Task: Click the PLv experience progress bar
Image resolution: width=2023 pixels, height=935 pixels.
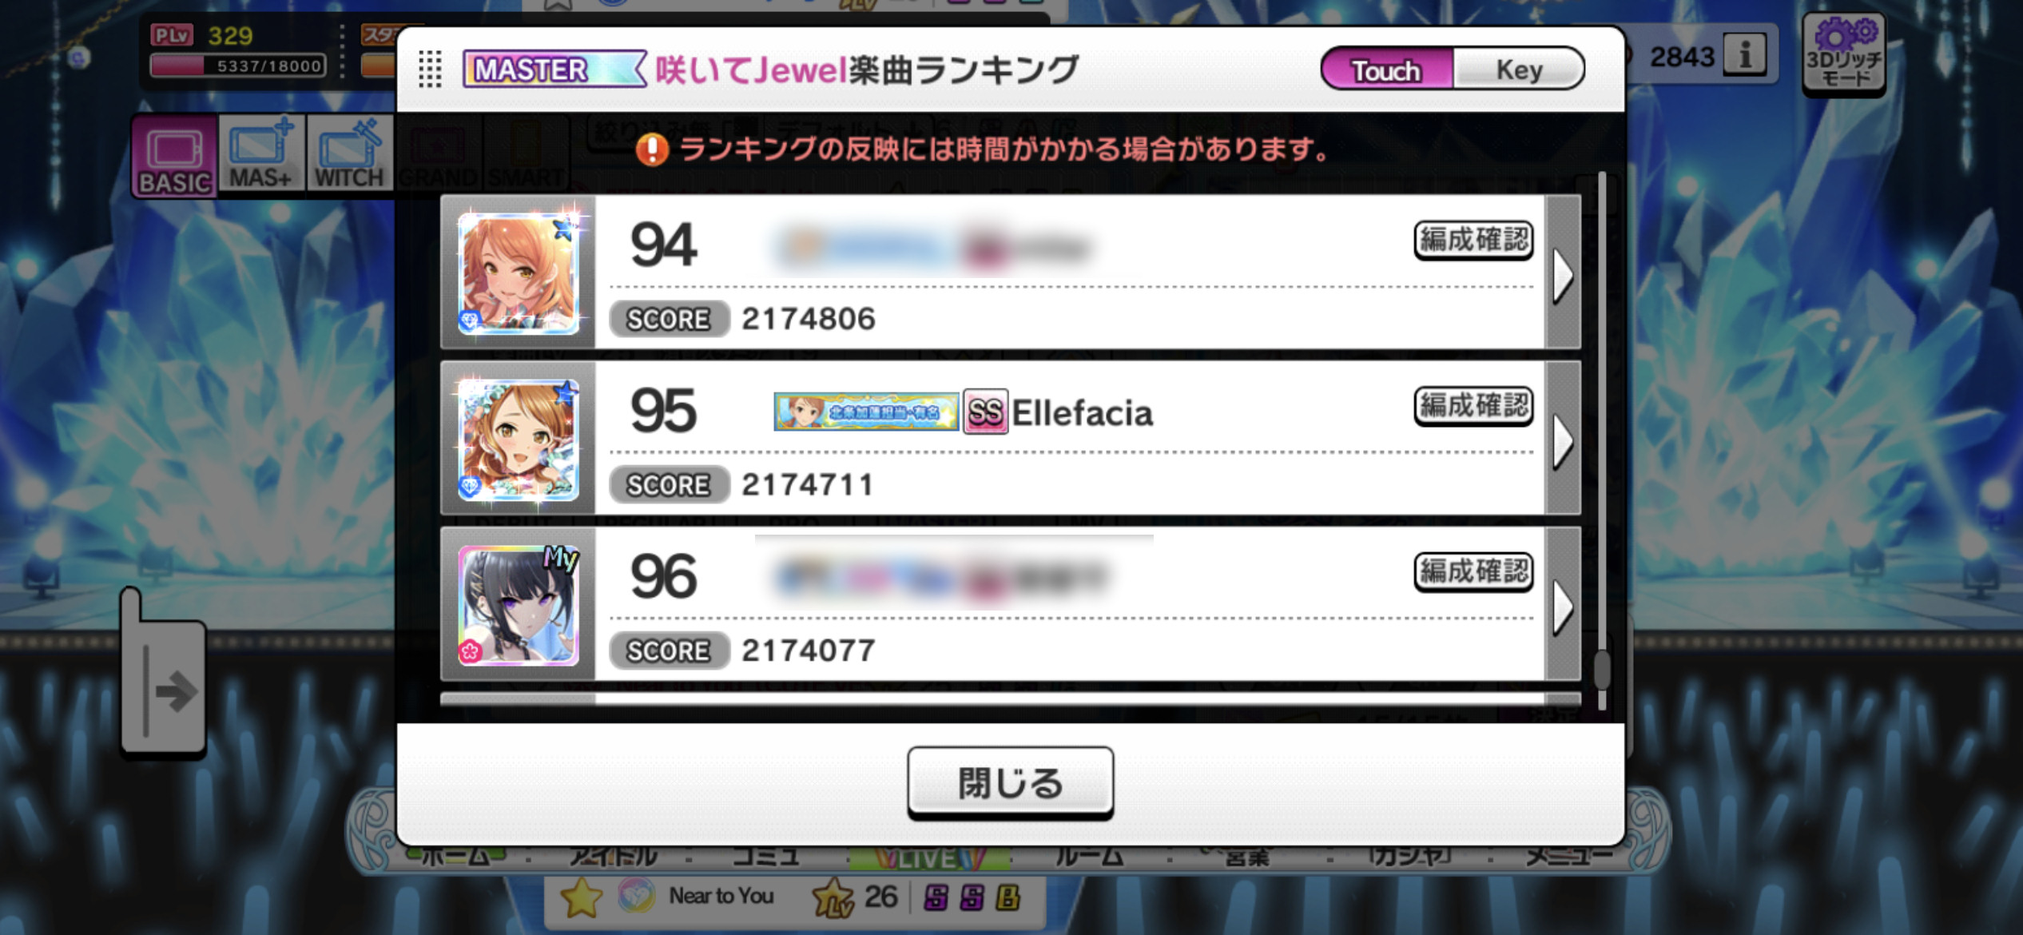Action: tap(238, 66)
